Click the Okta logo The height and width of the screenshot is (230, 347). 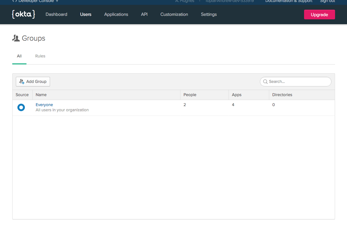[23, 14]
